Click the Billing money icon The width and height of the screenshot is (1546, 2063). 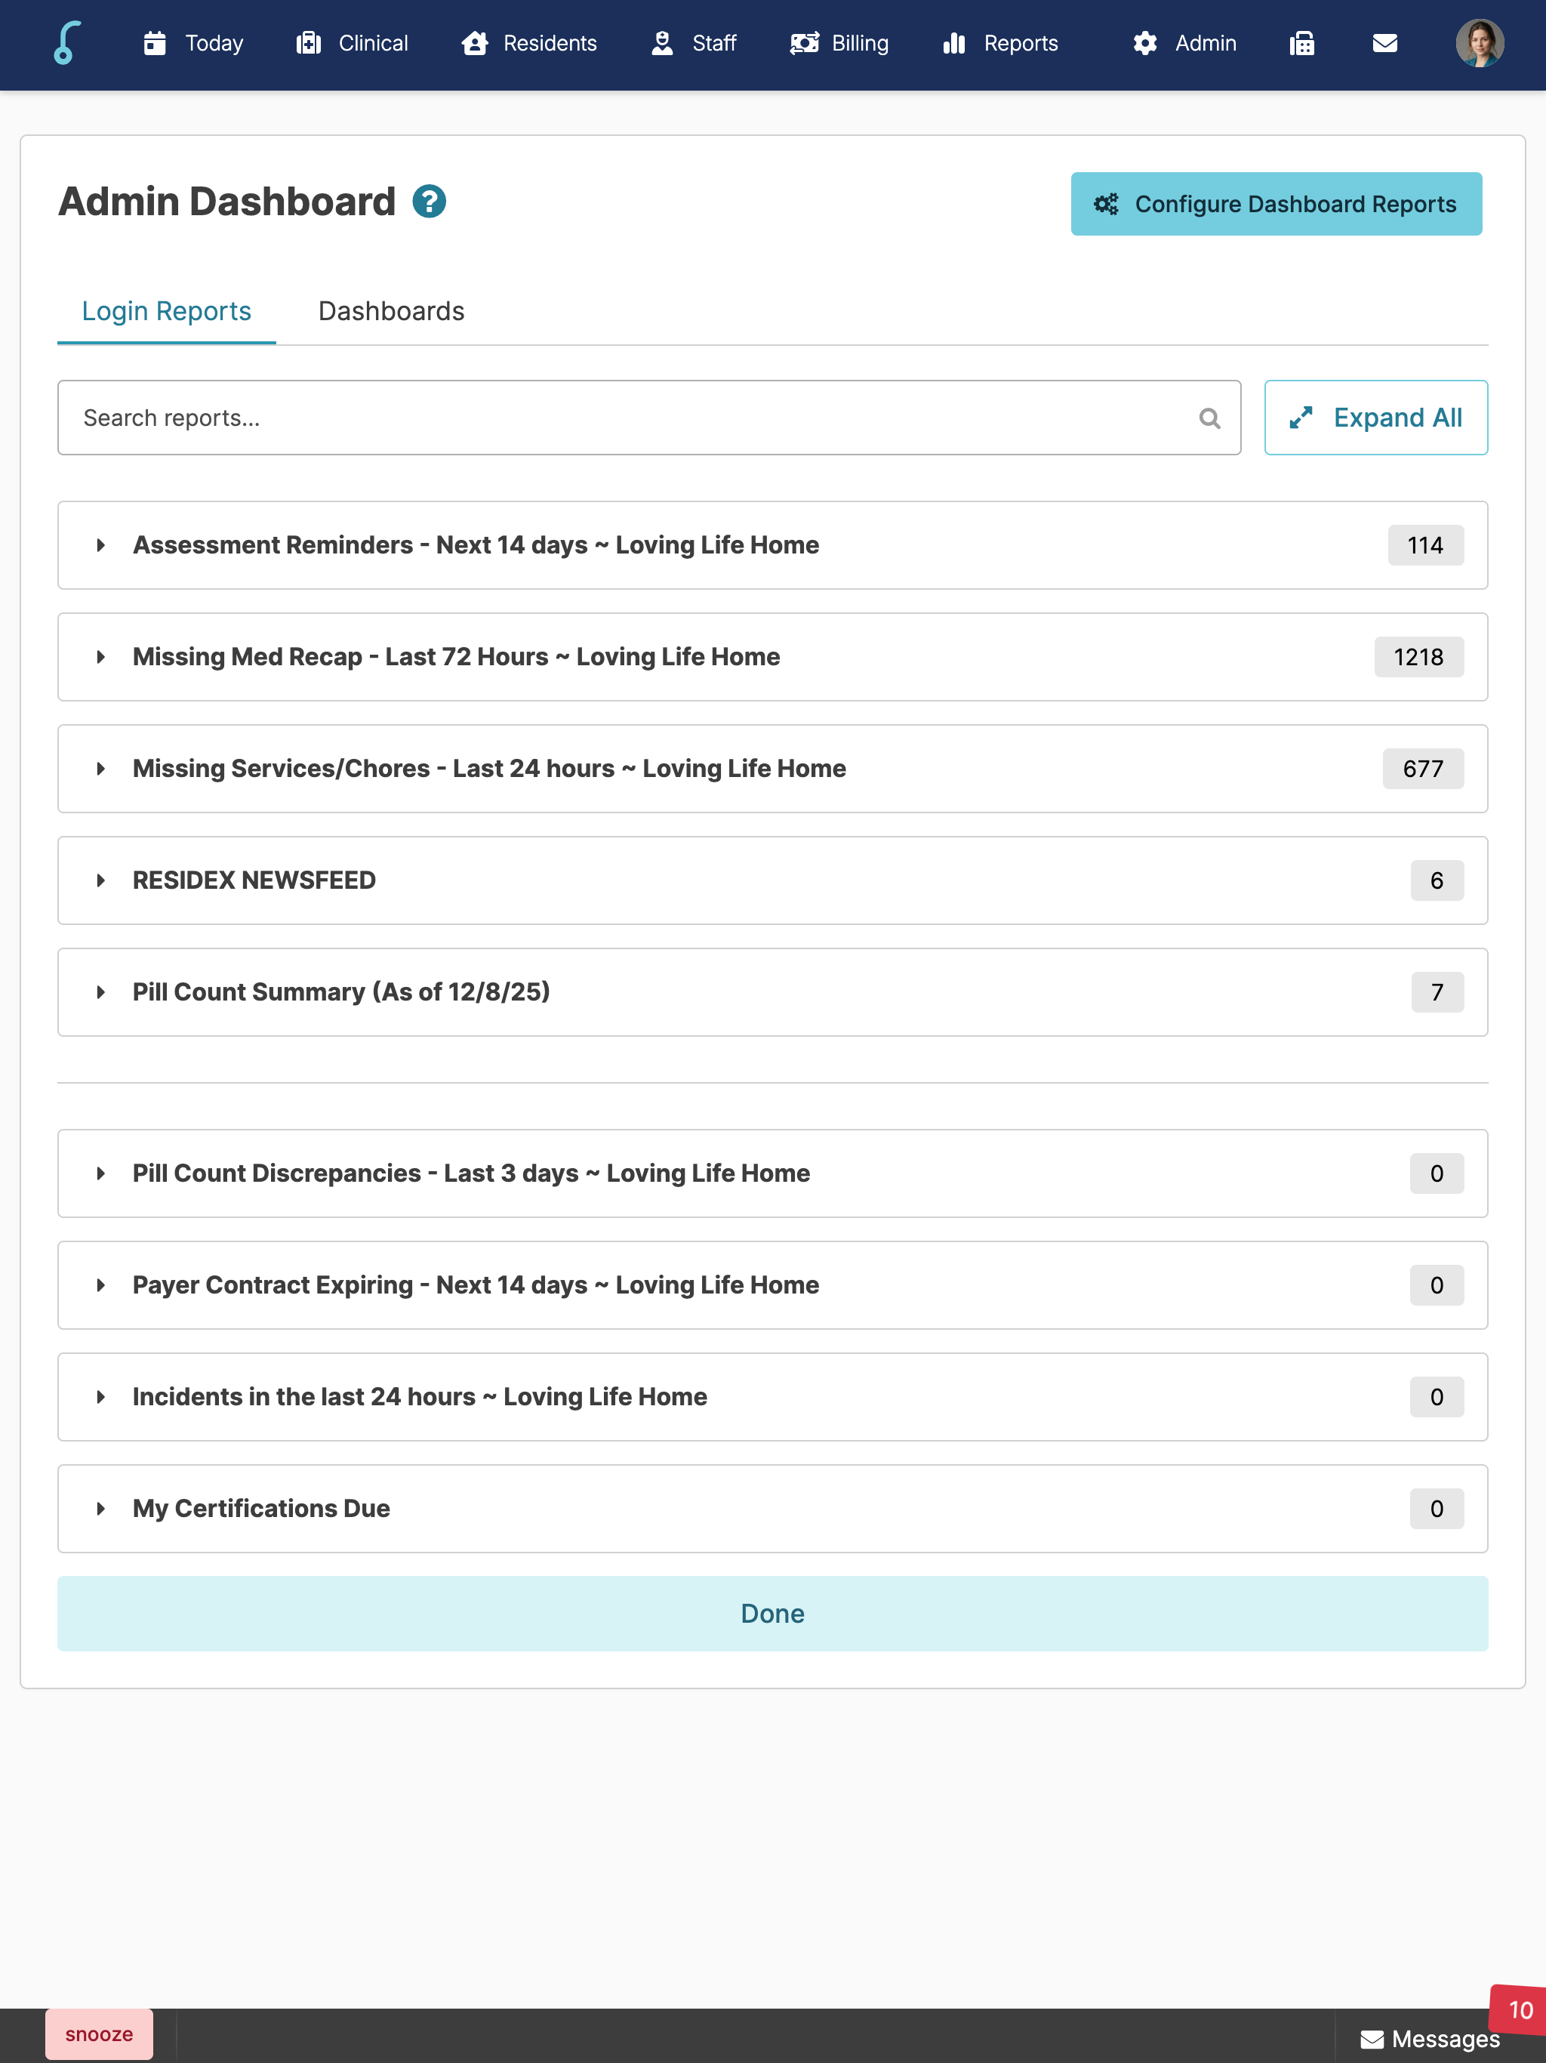tap(804, 43)
